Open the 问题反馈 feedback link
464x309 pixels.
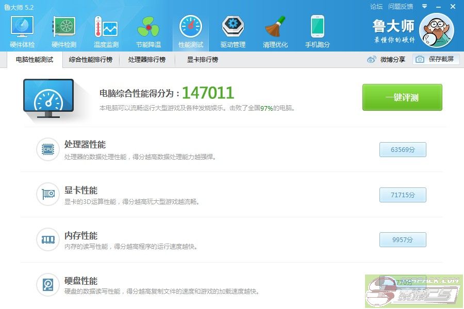tap(401, 7)
